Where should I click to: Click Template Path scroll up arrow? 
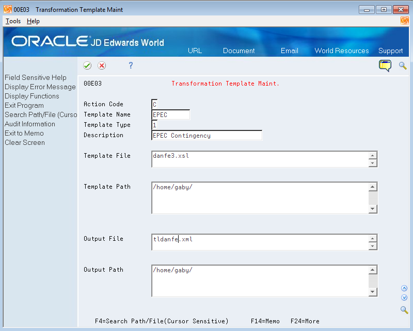tap(373, 187)
